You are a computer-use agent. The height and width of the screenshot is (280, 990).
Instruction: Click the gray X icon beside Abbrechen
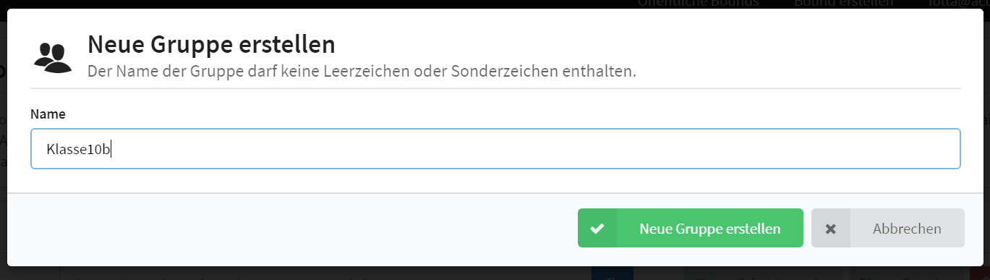831,229
